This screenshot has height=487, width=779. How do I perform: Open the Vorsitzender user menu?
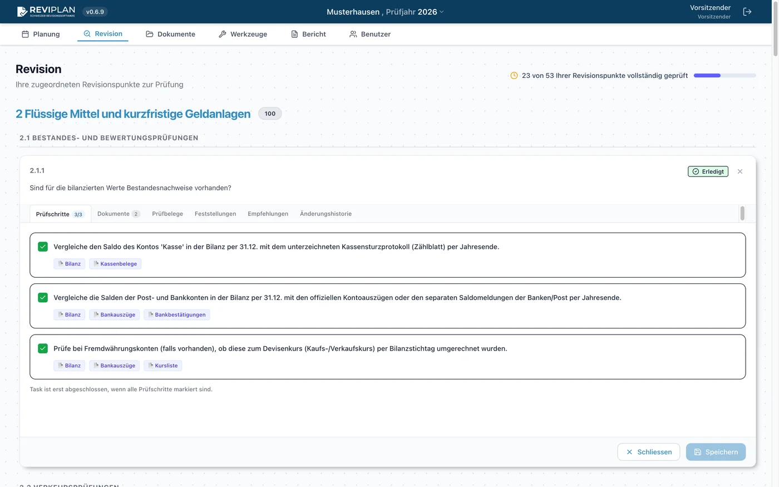point(710,12)
